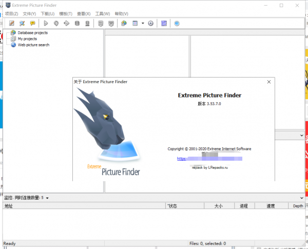This screenshot has height=249, width=308.
Task: Collapse the monitor panel chevron
Action: 302,198
